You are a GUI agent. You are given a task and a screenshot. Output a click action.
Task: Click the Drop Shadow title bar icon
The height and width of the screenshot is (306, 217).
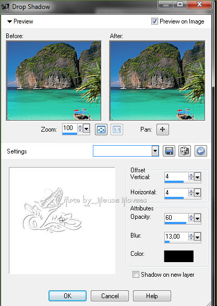pos(5,7)
